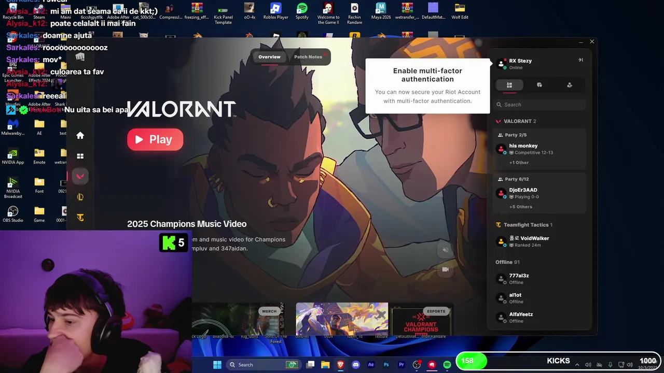This screenshot has width=664, height=373.
Task: Collapse the friends social panel
Action: [580, 60]
